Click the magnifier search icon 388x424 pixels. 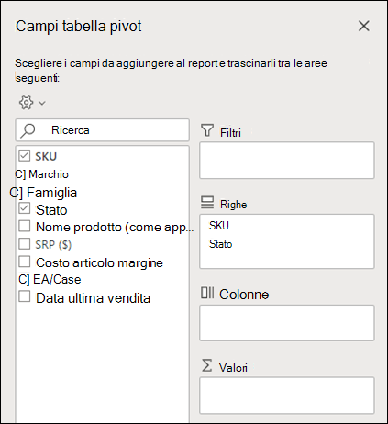tap(28, 130)
